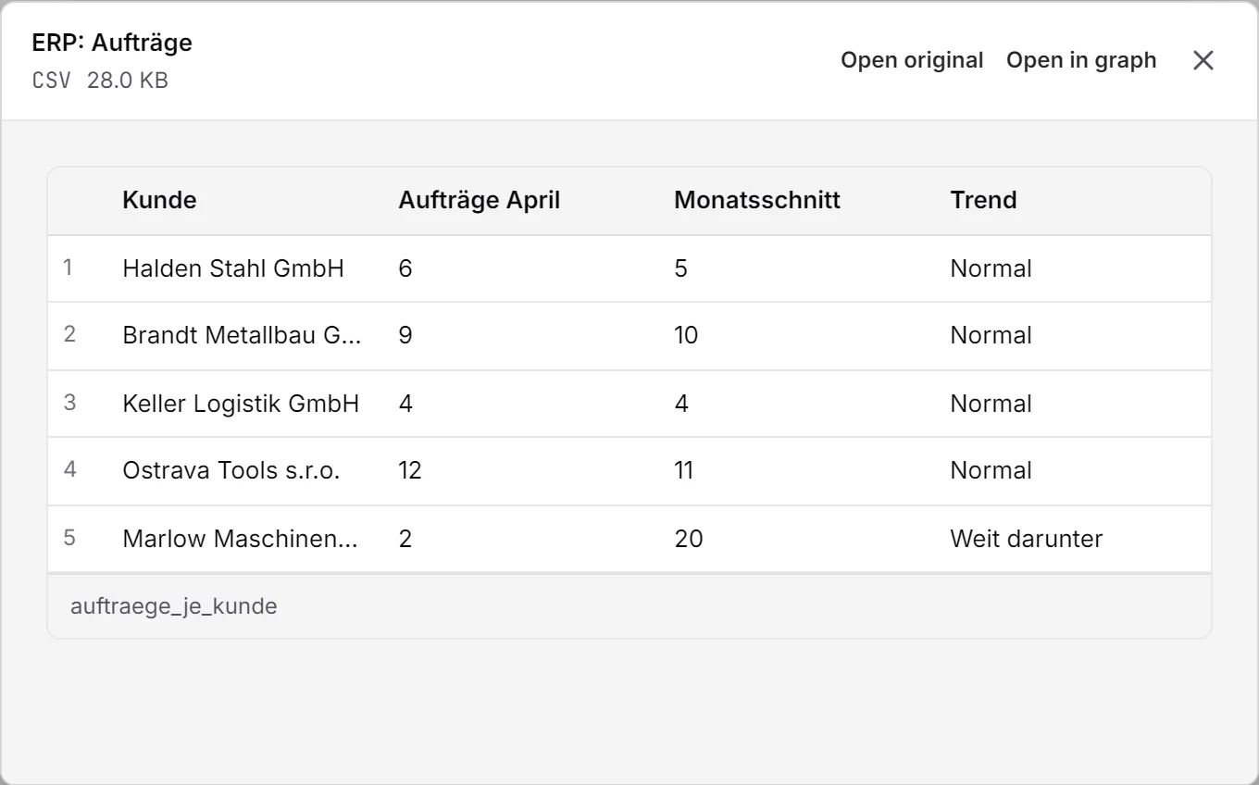Click row number 3
The width and height of the screenshot is (1259, 785).
point(69,403)
